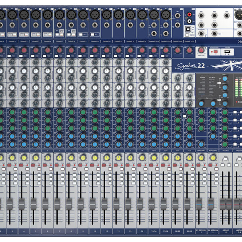Screen dimensions: 242x242
Task: Click the 'FX RETURN 1' label at the bottom
Action: pos(201,231)
